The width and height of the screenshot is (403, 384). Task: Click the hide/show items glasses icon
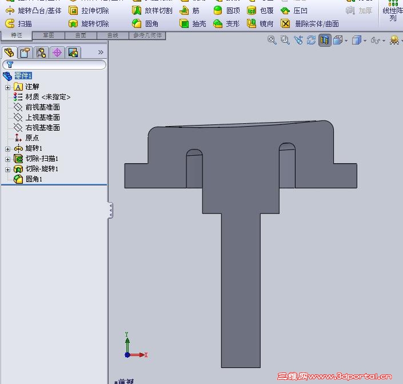coord(375,41)
